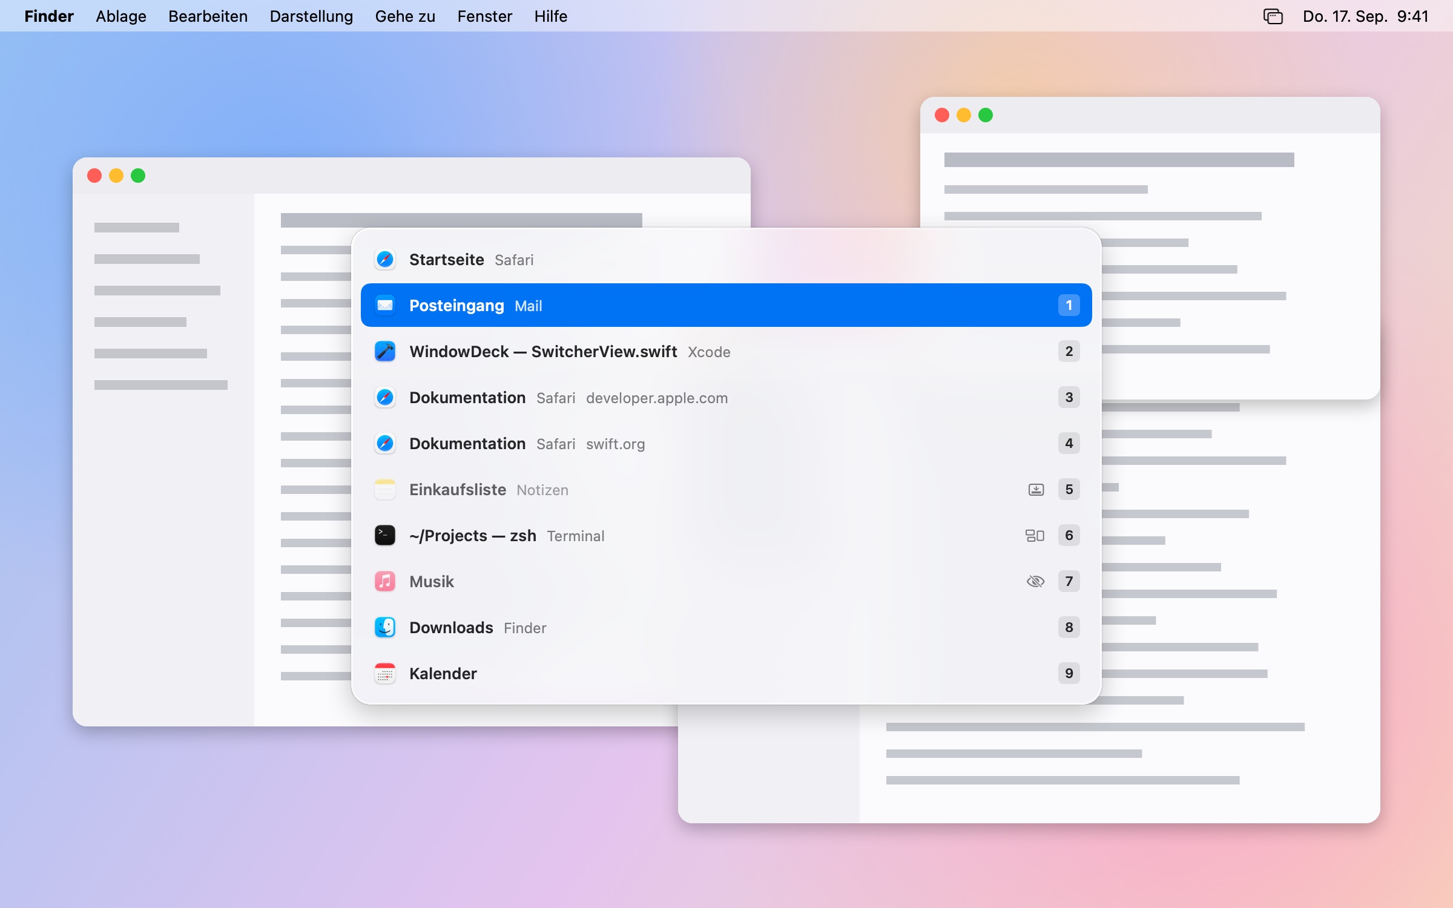This screenshot has height=908, width=1453.
Task: Click the other-space icon in Terminal row
Action: pos(1035,536)
